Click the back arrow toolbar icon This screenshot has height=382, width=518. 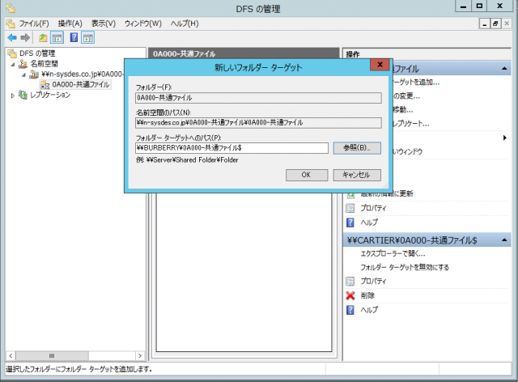tap(12, 38)
